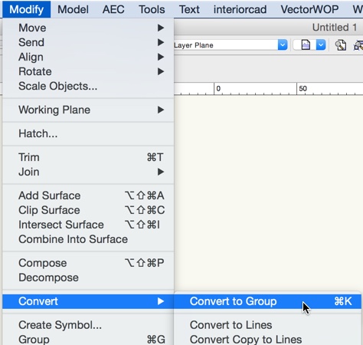Image resolution: width=363 pixels, height=345 pixels.
Task: Open the Align submenu
Action: pyautogui.click(x=88, y=57)
